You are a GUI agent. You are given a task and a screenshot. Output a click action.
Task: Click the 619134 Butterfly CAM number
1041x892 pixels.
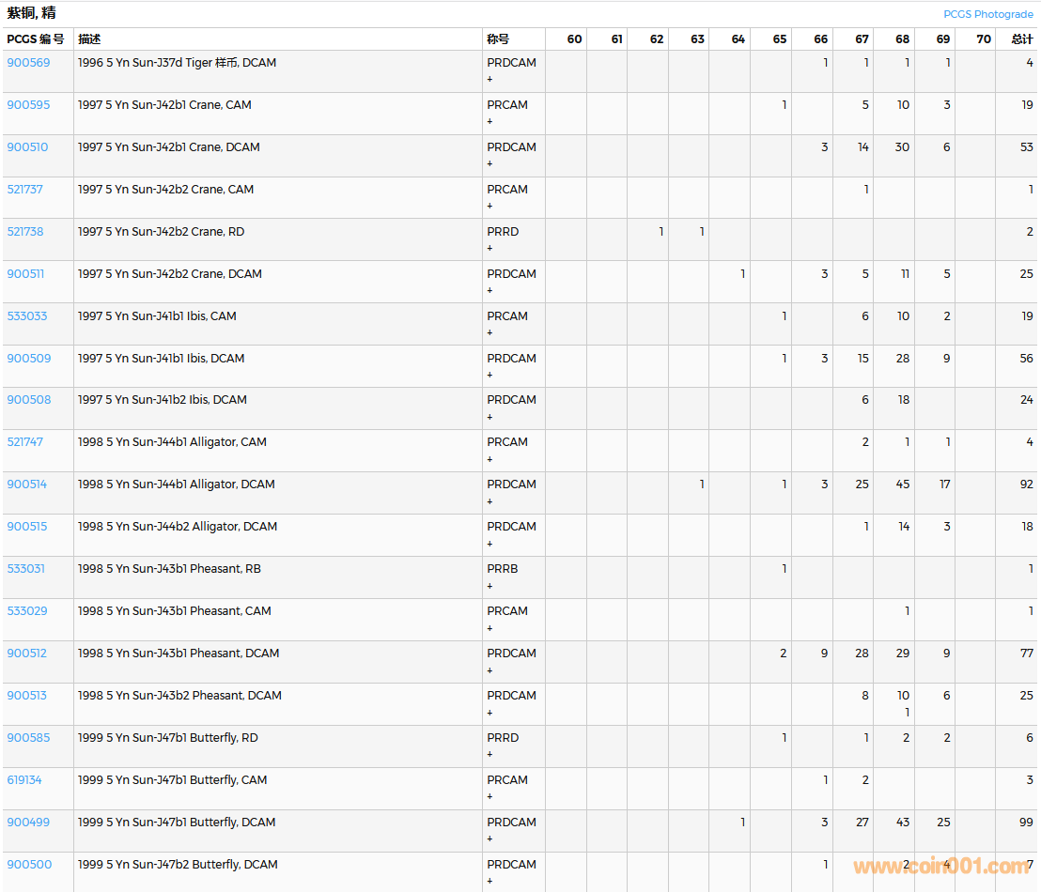(x=24, y=780)
